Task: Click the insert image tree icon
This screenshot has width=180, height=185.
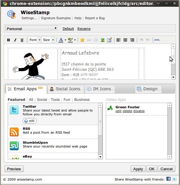Action: (103, 40)
